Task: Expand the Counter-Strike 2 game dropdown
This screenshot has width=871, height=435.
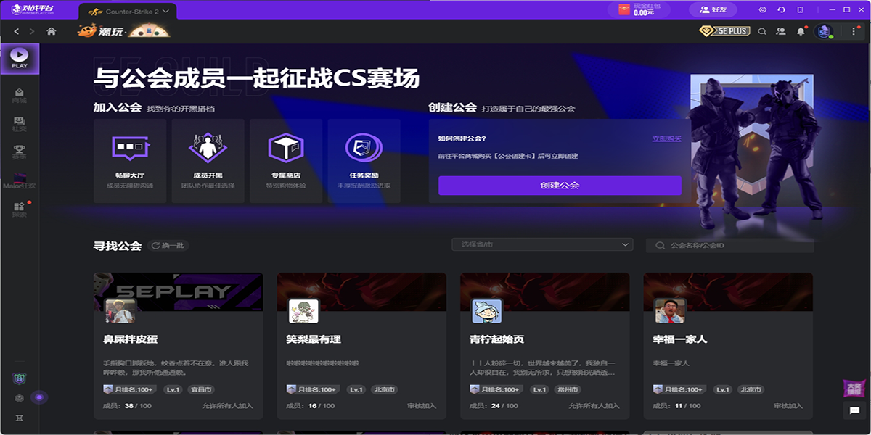Action: (128, 11)
